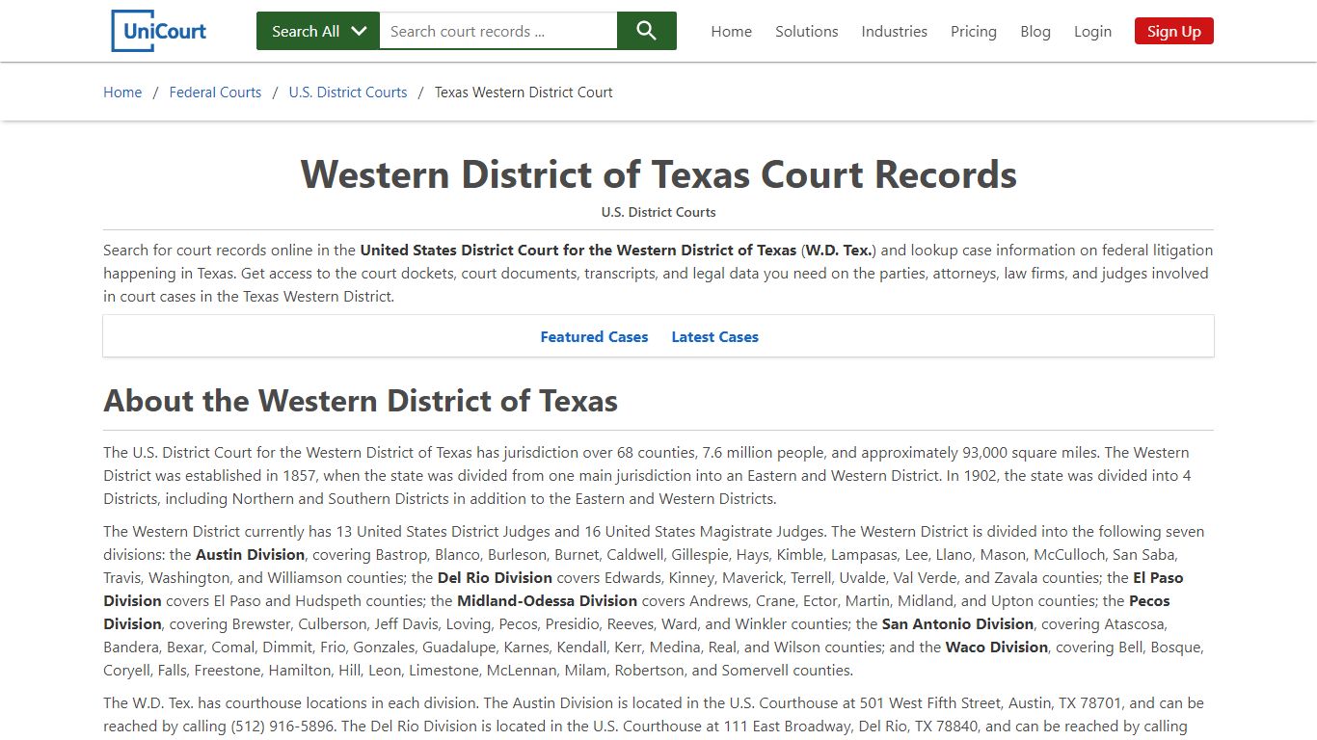The height and width of the screenshot is (740, 1317).
Task: Click Texas Western District Court breadcrumb text
Action: 524,92
